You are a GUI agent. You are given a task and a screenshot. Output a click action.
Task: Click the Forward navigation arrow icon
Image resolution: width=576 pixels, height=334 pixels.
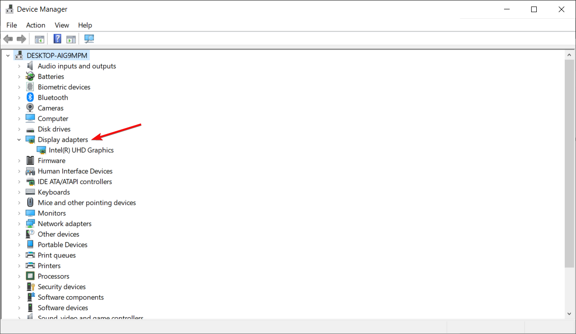pos(21,38)
